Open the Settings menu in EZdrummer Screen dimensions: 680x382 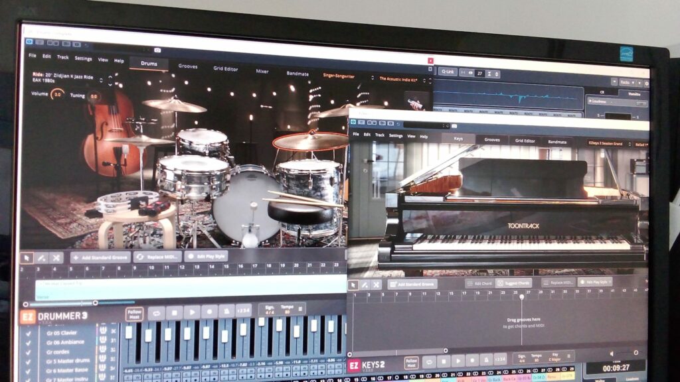83,58
